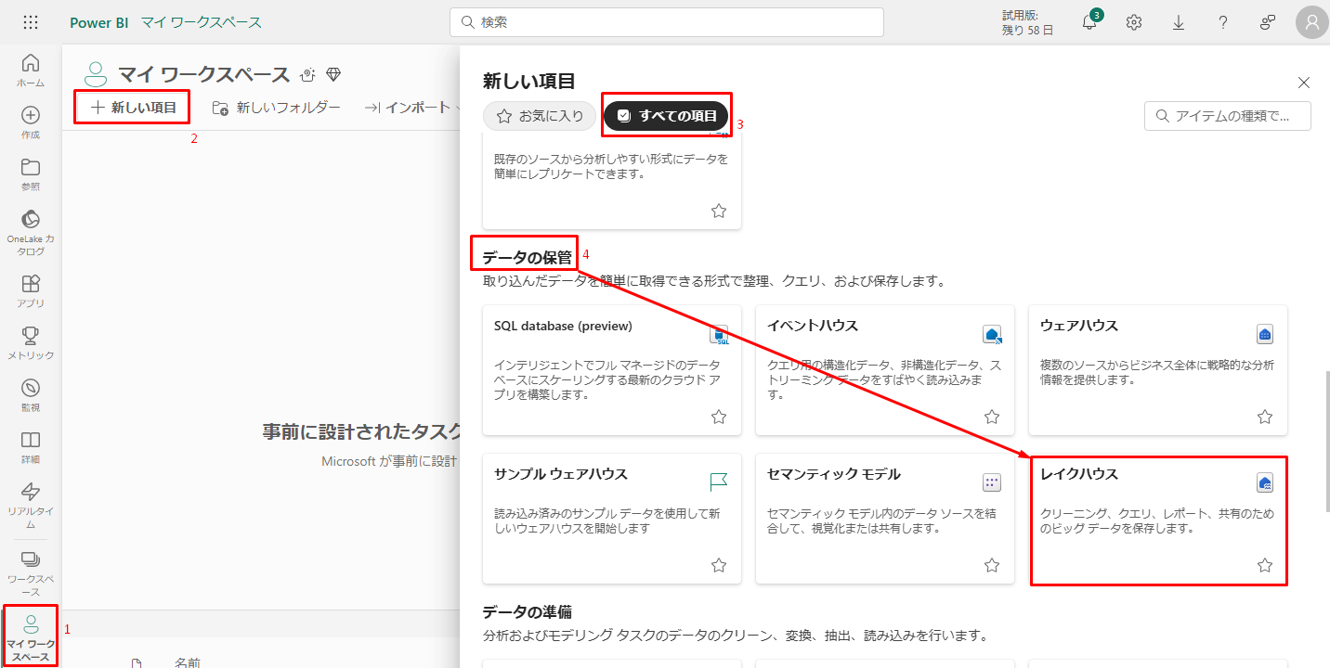Screen dimensions: 1330x668
Task: Open settings gear in header
Action: [1133, 23]
